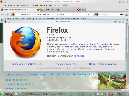This screenshot has height=96, width=129.
Task: Open a new tab with plus button
Action: [83, 10]
